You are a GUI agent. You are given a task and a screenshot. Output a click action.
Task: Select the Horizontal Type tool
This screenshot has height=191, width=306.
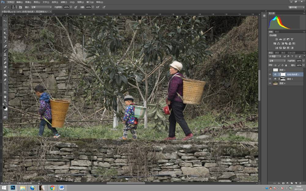[x=5, y=84]
